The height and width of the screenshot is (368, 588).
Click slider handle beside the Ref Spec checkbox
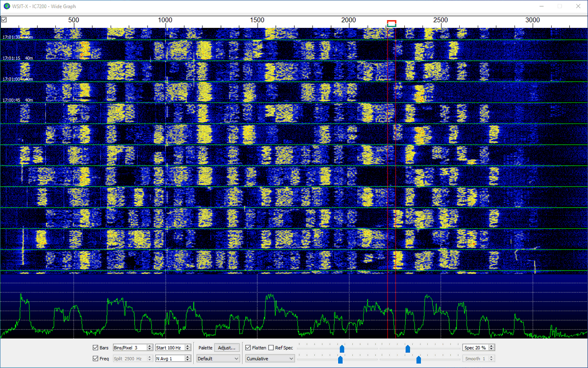(x=342, y=348)
